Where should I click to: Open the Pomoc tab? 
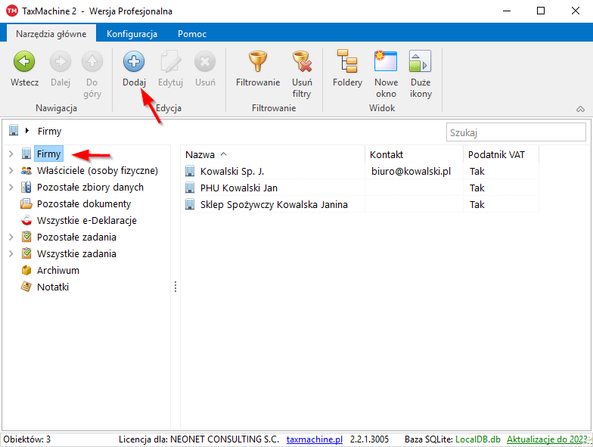pos(192,34)
